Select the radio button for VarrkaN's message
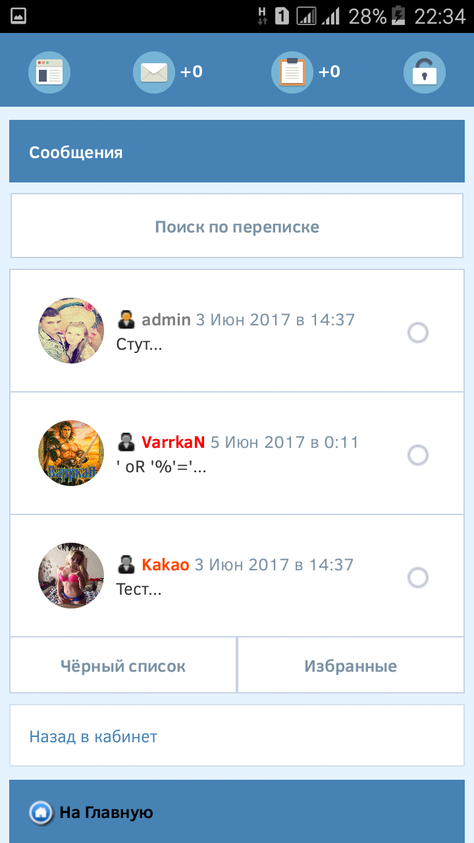 tap(418, 455)
